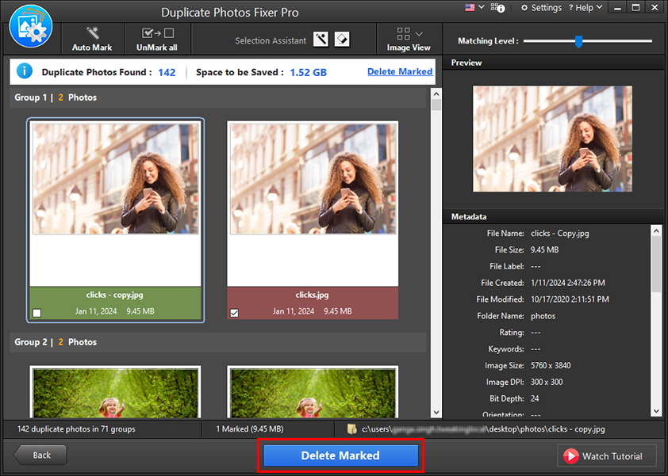Expand the Image View dropdown arrow
Image resolution: width=668 pixels, height=476 pixels.
point(419,34)
